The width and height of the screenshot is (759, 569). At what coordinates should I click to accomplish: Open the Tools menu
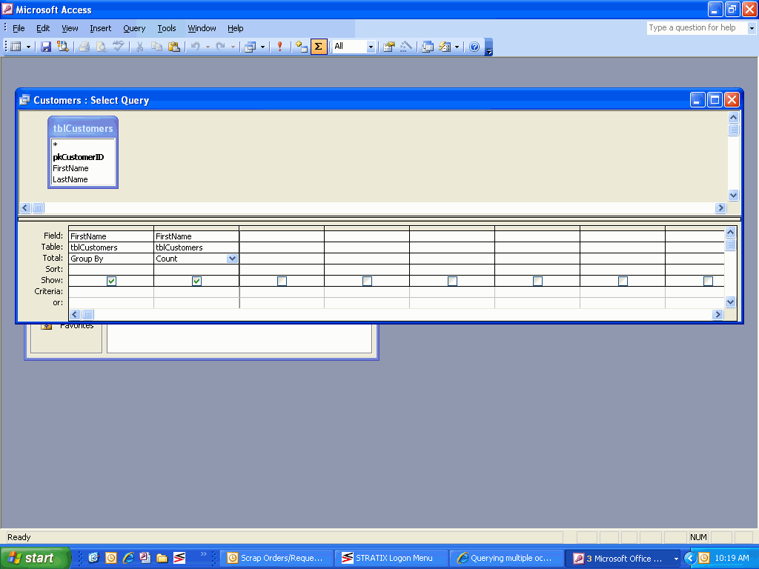(167, 28)
